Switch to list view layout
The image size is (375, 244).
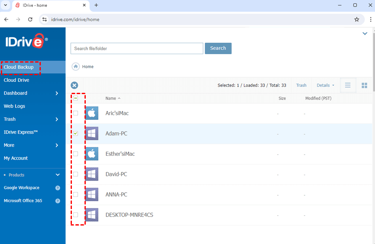tap(348, 85)
